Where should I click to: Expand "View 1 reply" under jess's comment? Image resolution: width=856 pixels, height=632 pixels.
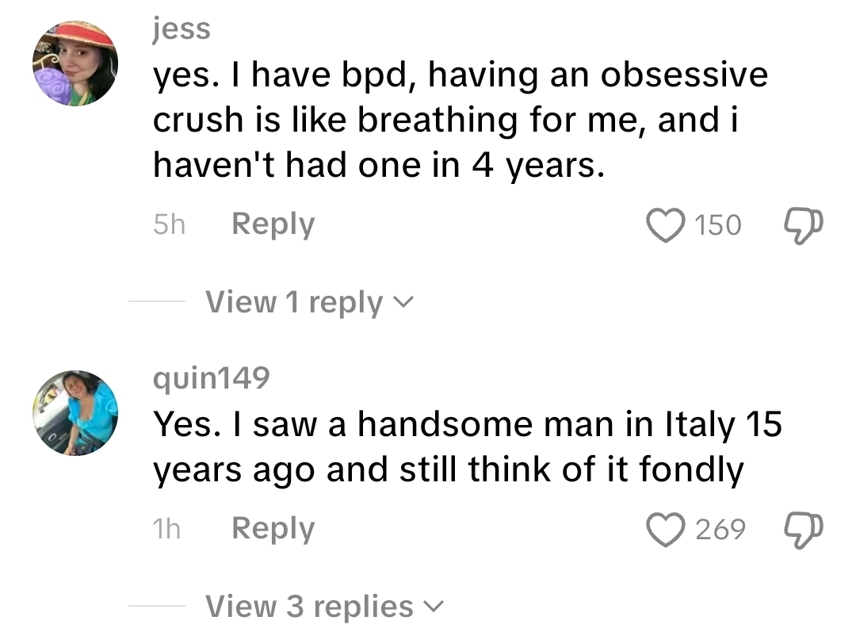(294, 302)
